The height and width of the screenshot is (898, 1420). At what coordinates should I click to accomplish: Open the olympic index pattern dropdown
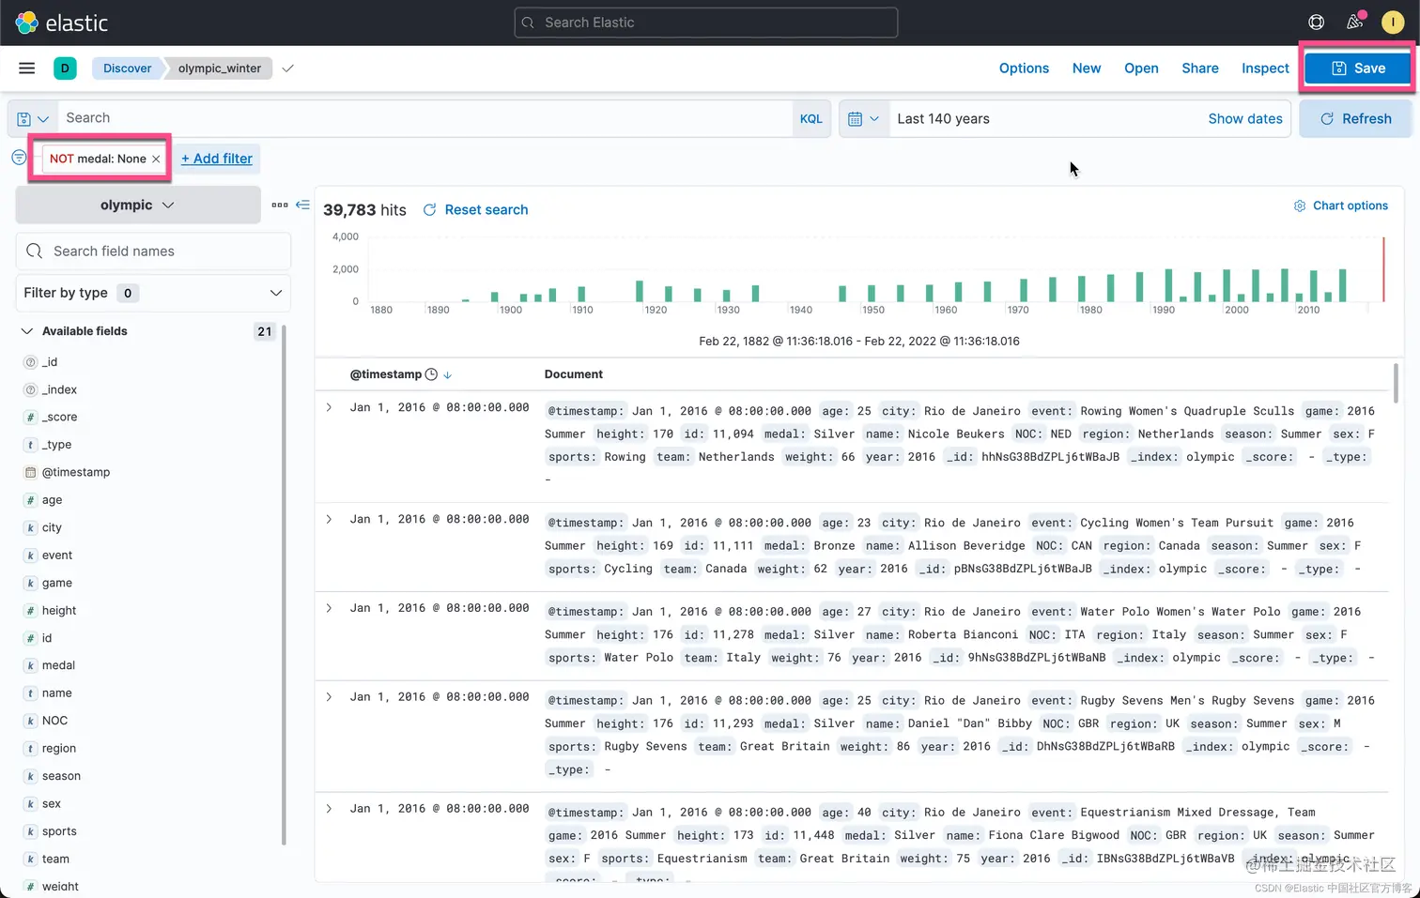point(138,205)
